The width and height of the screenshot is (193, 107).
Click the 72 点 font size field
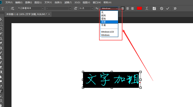[x=85, y=8]
